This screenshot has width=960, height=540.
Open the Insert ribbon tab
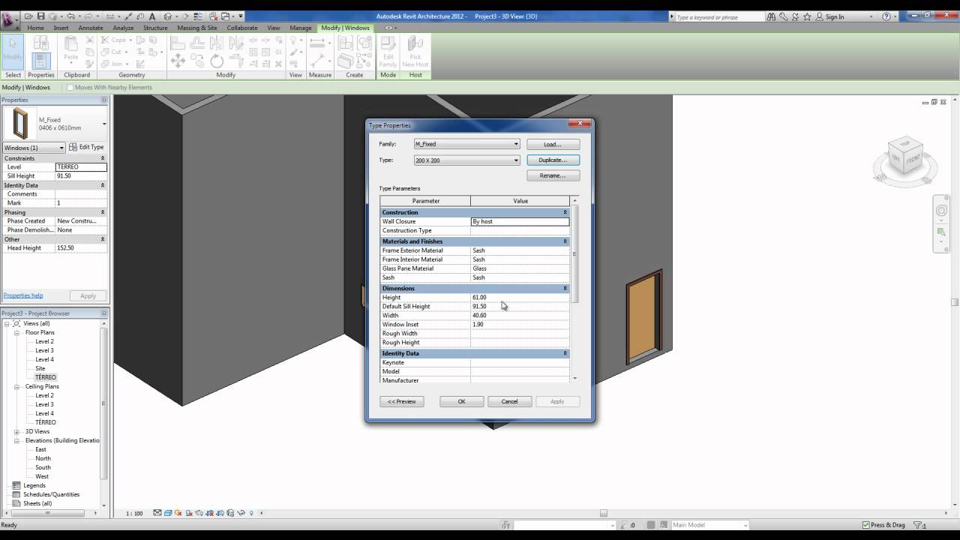pyautogui.click(x=61, y=28)
